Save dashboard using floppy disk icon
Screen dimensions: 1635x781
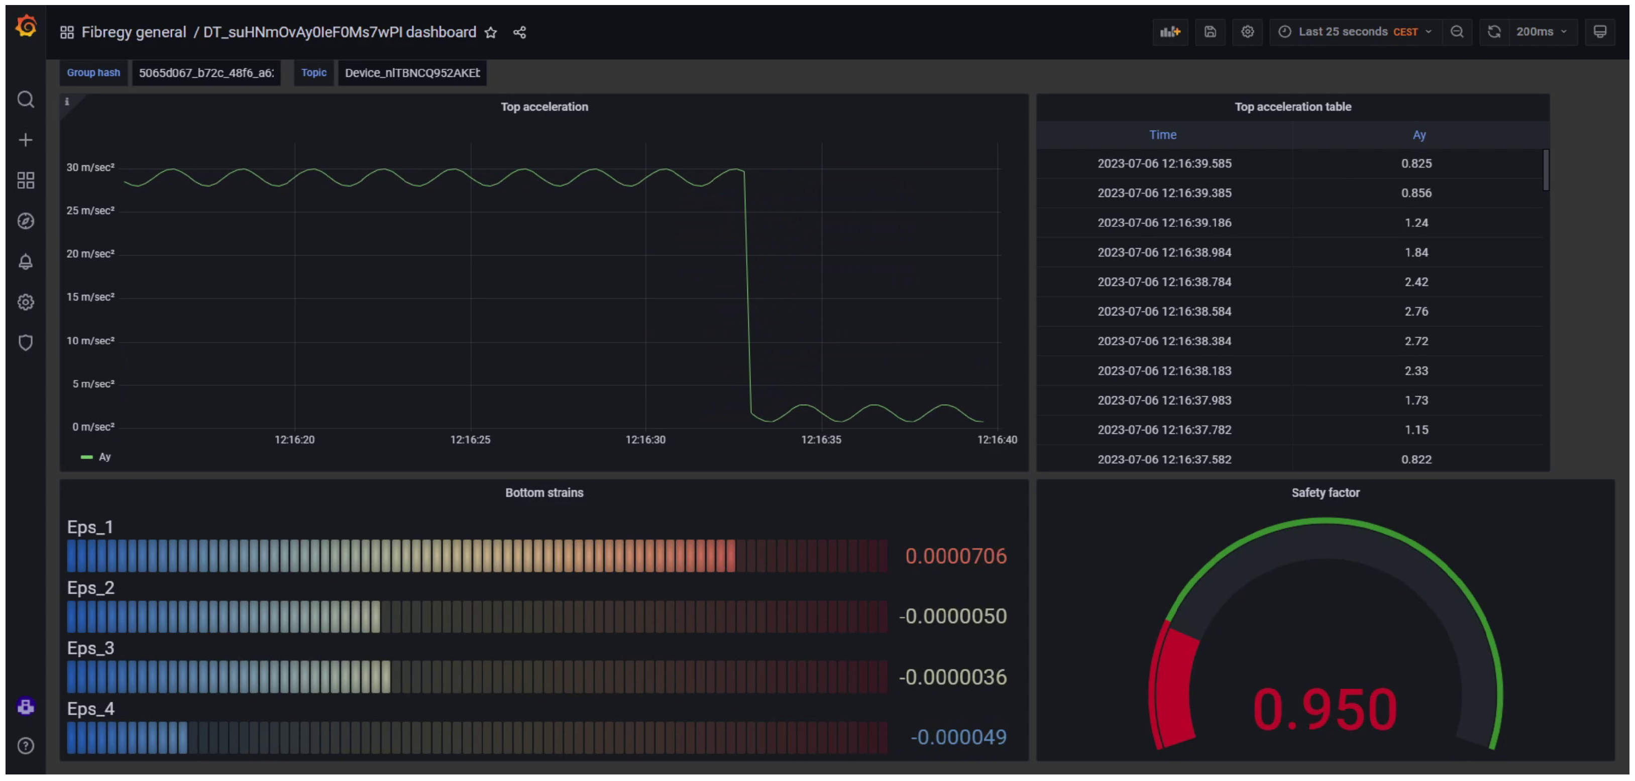tap(1210, 32)
